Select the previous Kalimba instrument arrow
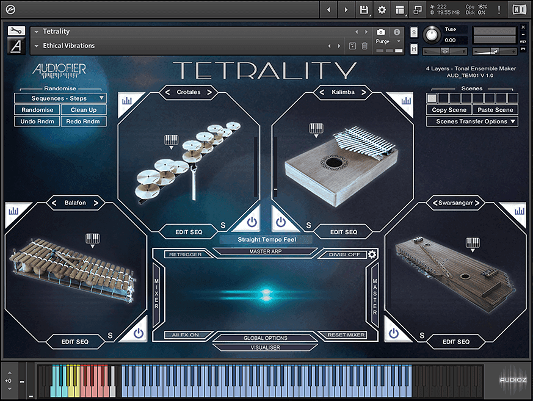The image size is (533, 401). (322, 92)
